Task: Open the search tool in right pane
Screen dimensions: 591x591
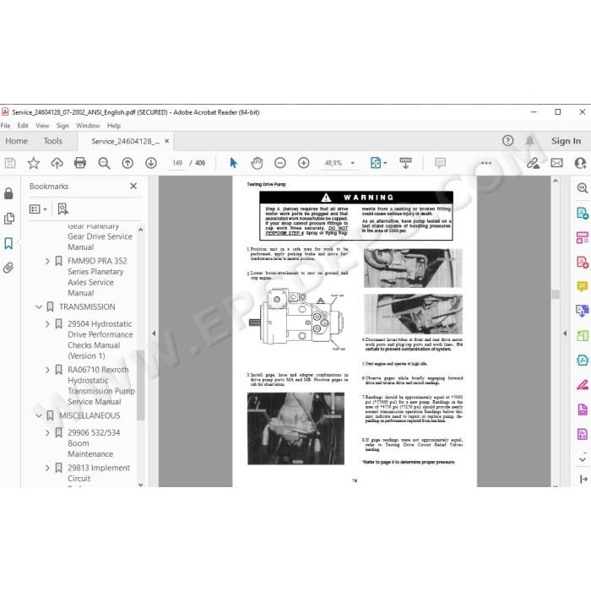Action: pos(583,187)
